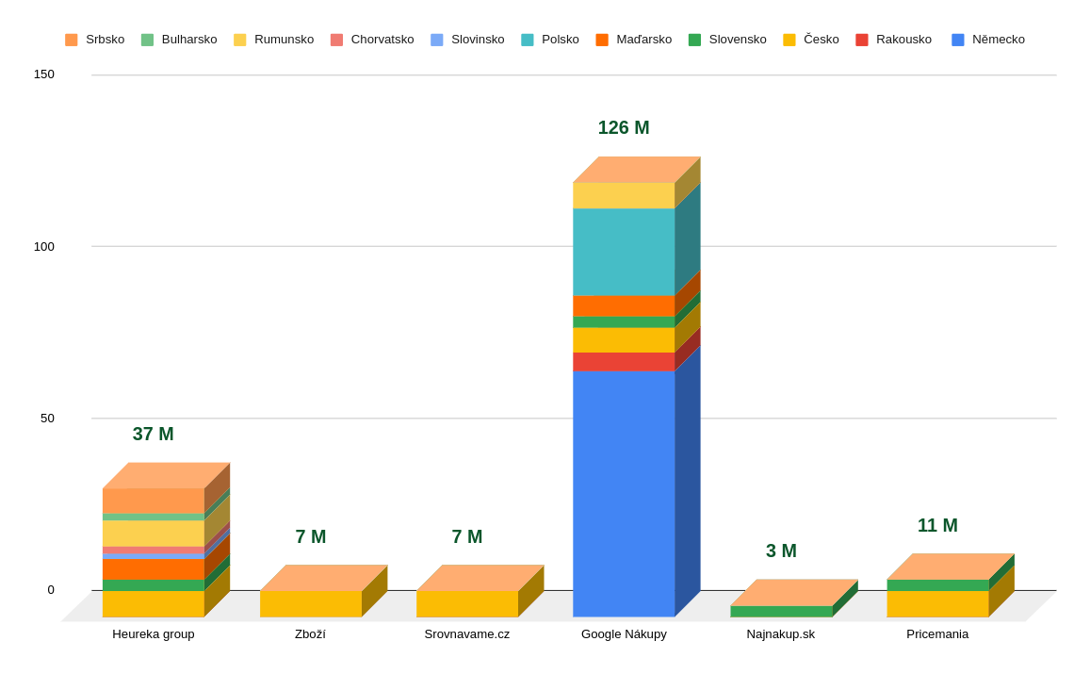
Task: Click the teal Polsko segment in Google Nákupy bar
Action: click(x=624, y=252)
